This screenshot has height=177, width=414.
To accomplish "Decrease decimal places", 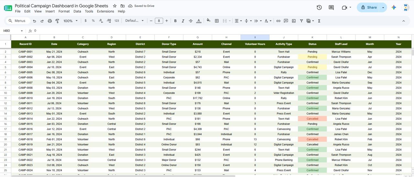I will click(x=101, y=21).
